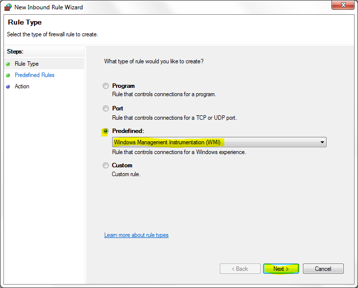Select the Program radio button
The image size is (358, 288).
[106, 86]
